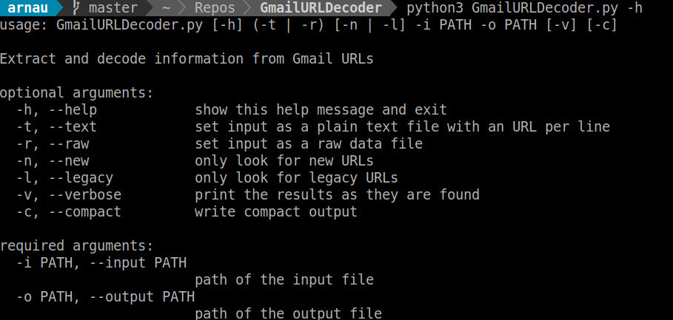Click the GmailURLDecoder directory prompt segment
This screenshot has height=320, width=673.
point(321,9)
